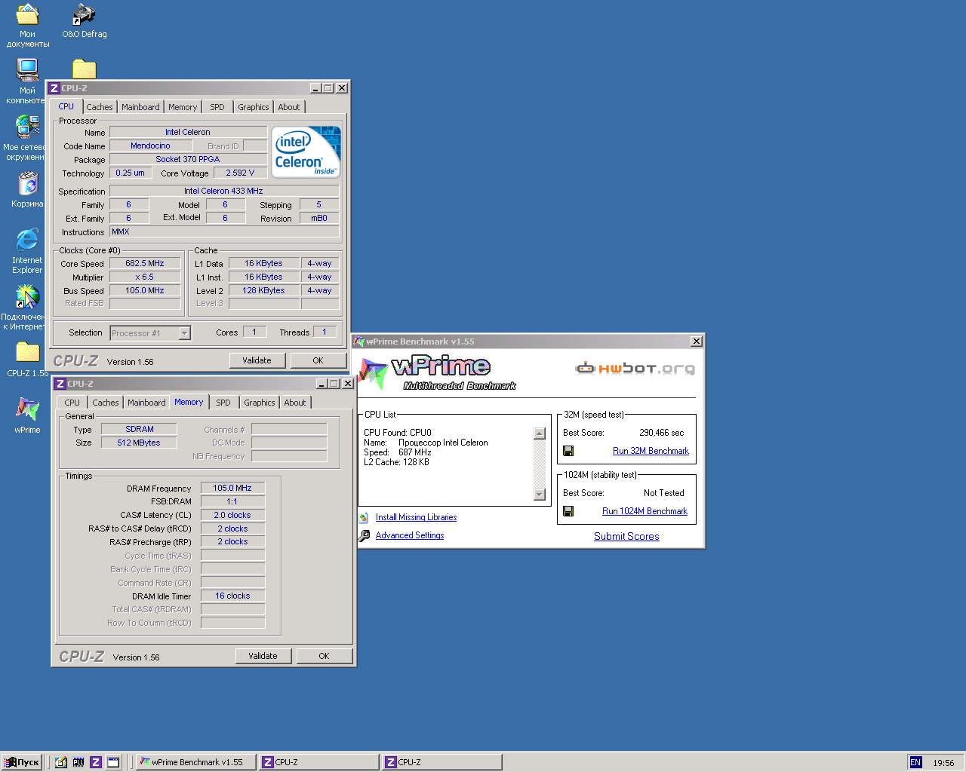This screenshot has height=772, width=966.
Task: Click the purple Z quick launch icon
Action: coord(96,762)
